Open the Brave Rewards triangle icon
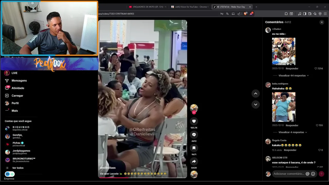The height and width of the screenshot is (185, 329). [251, 14]
